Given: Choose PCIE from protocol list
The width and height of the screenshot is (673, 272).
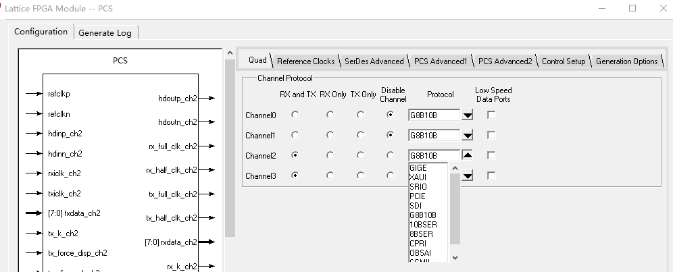Looking at the screenshot, I should click(428, 196).
